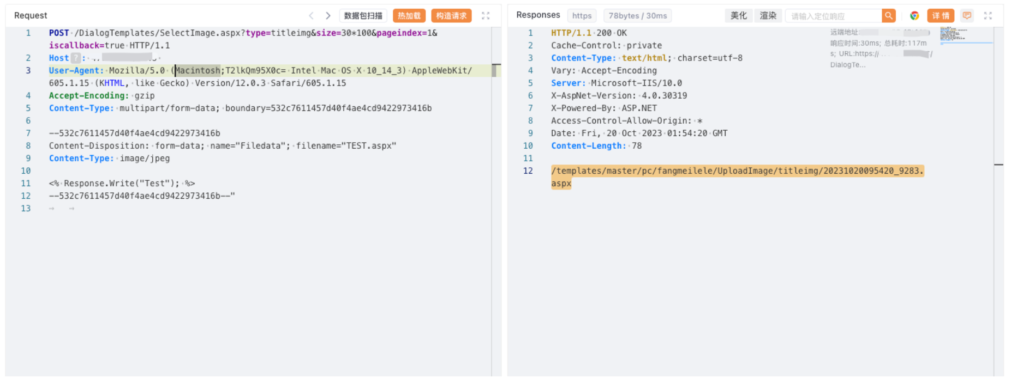
Task: Open the response in Chrome browser
Action: pos(914,16)
